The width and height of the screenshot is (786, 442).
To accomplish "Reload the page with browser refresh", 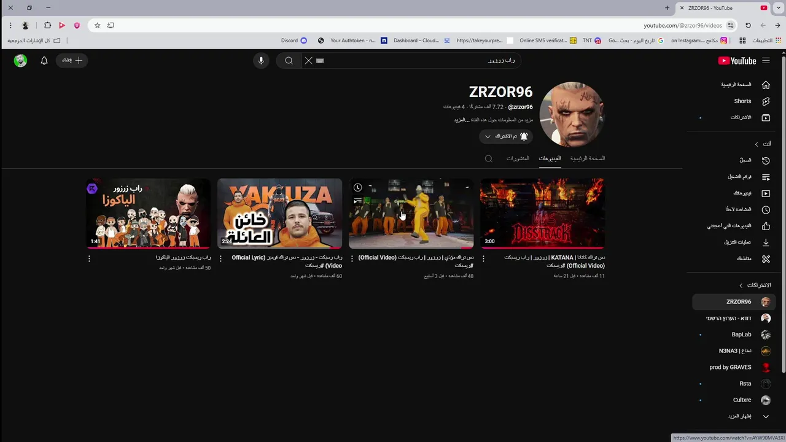I will coord(748,25).
